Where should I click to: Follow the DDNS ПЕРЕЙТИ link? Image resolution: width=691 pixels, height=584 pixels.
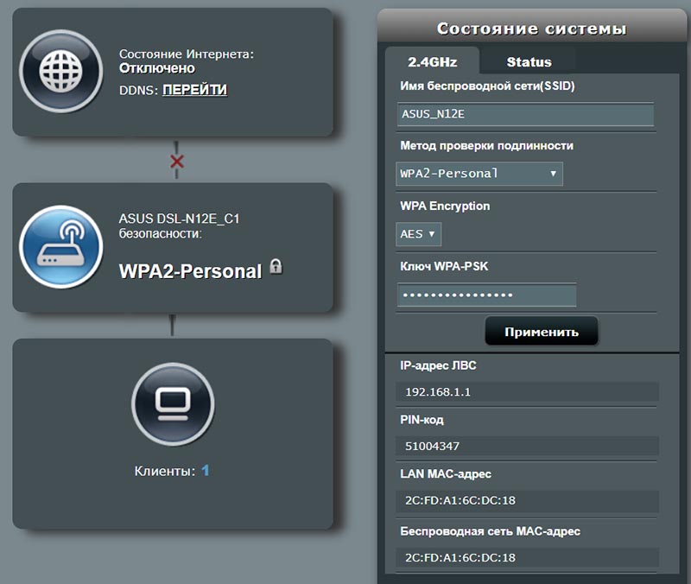195,90
